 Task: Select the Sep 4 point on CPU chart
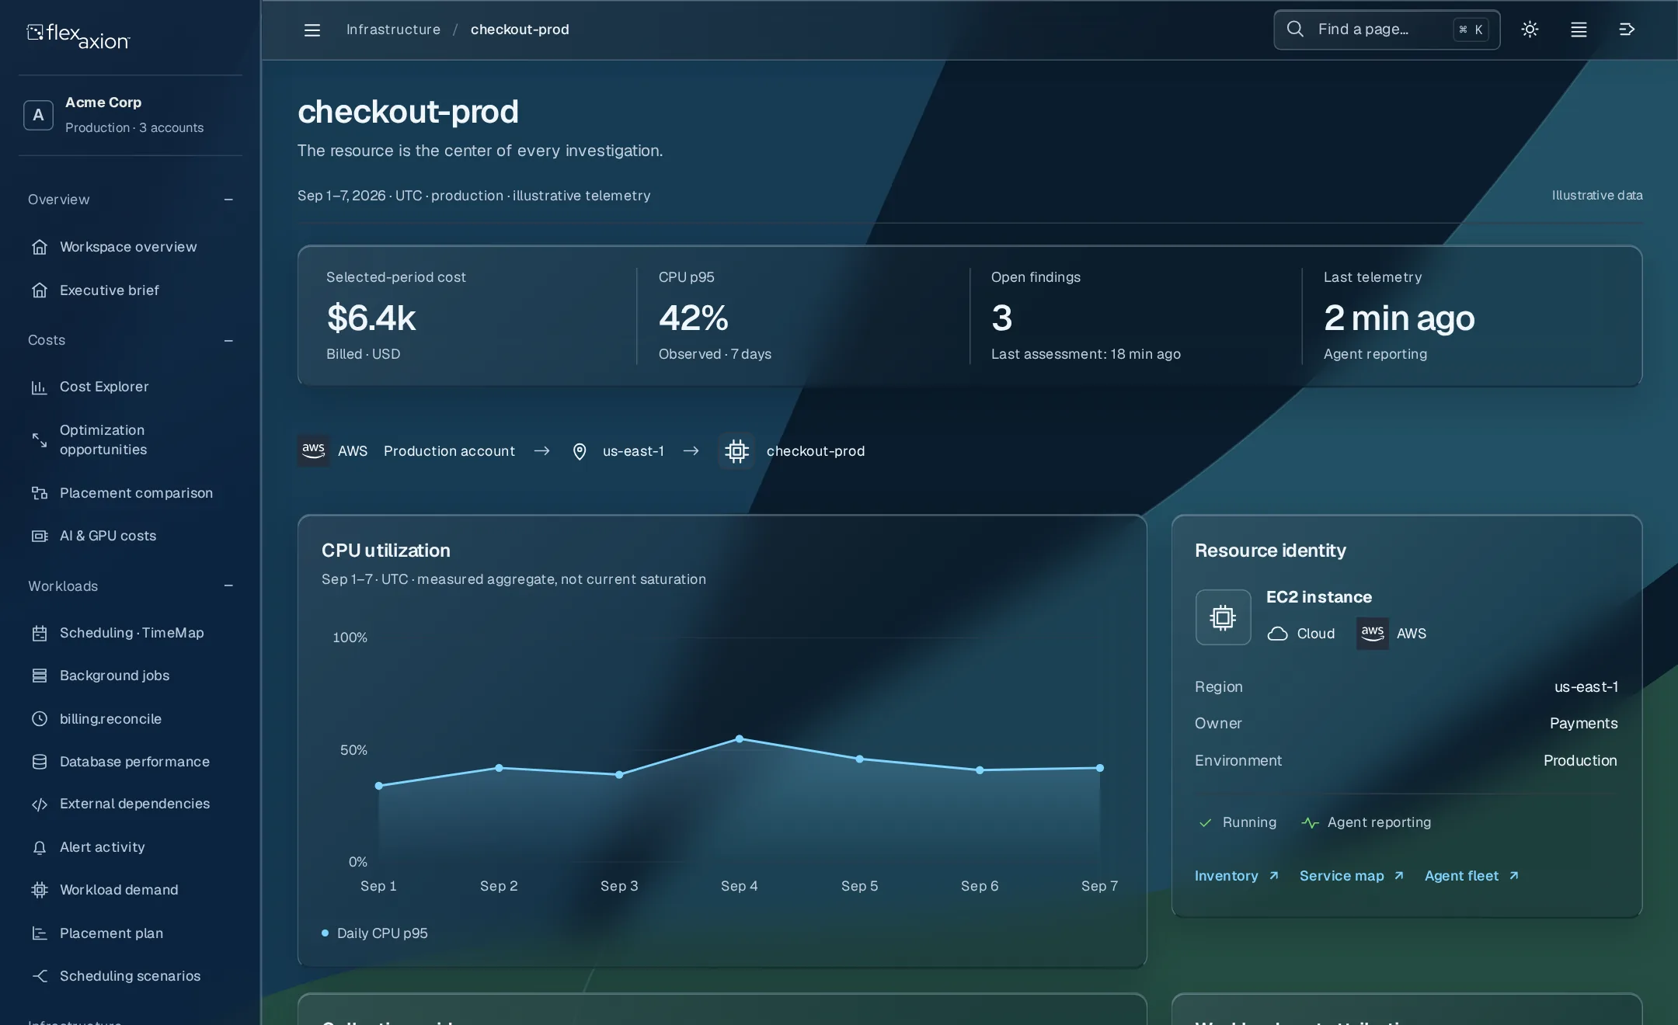(740, 738)
